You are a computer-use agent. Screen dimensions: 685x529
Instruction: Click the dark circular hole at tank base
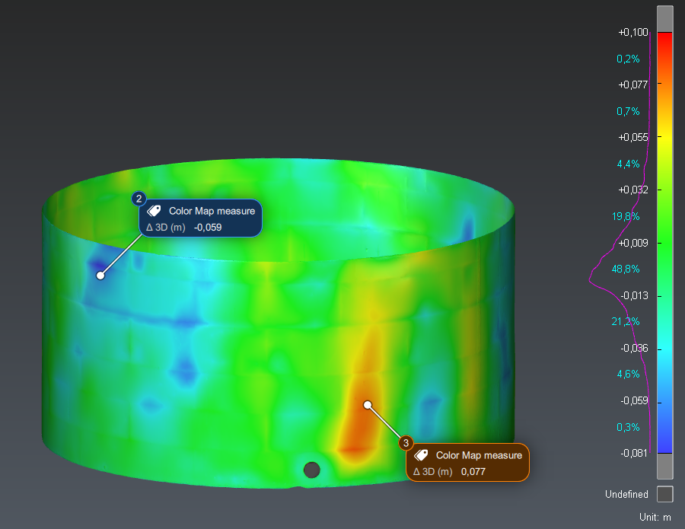pos(311,470)
